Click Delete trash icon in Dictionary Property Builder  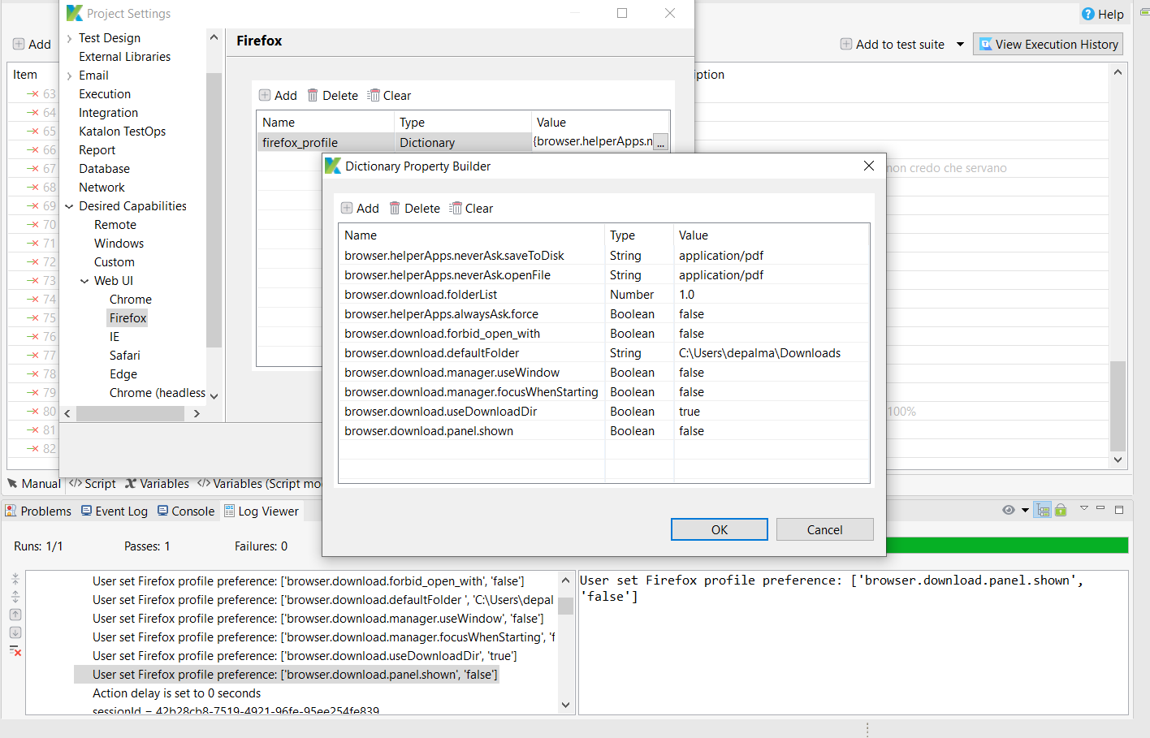tap(395, 209)
